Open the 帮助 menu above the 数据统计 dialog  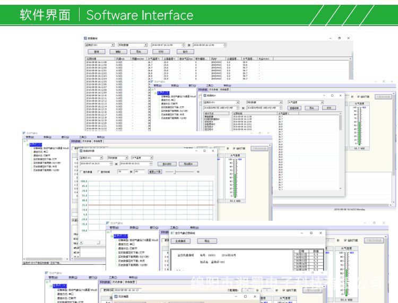[227, 85]
